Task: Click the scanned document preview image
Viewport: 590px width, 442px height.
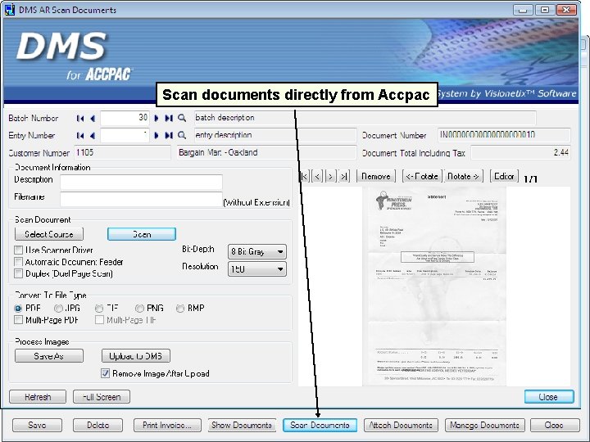Action: click(x=434, y=286)
